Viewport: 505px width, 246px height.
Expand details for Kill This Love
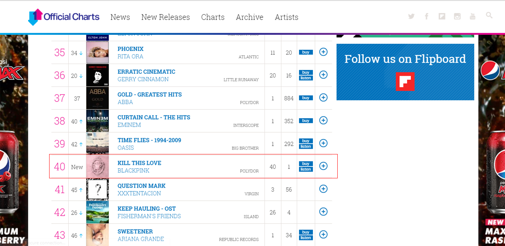[323, 166]
